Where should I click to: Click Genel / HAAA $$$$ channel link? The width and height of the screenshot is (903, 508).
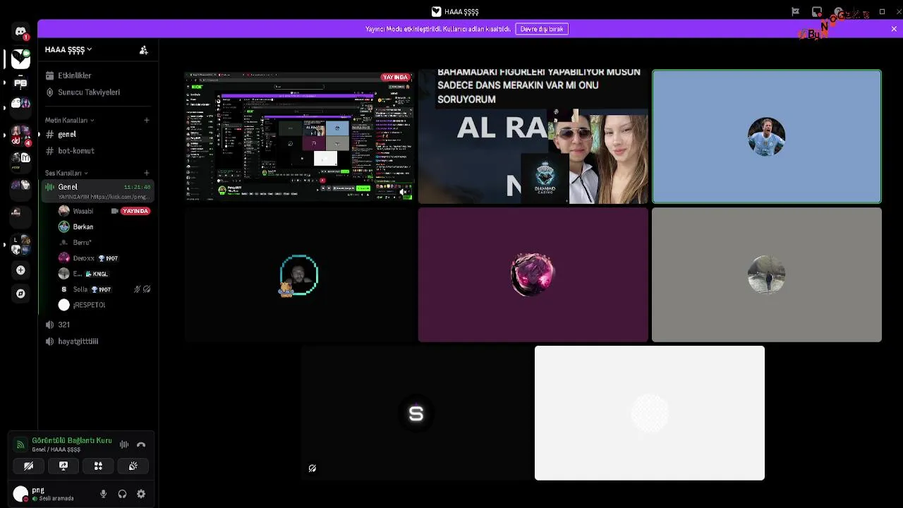pyautogui.click(x=56, y=449)
